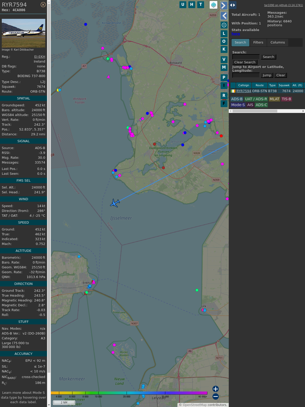Toggle the UAT / ADS-R source legend
This screenshot has width=305, height=407.
point(256,99)
